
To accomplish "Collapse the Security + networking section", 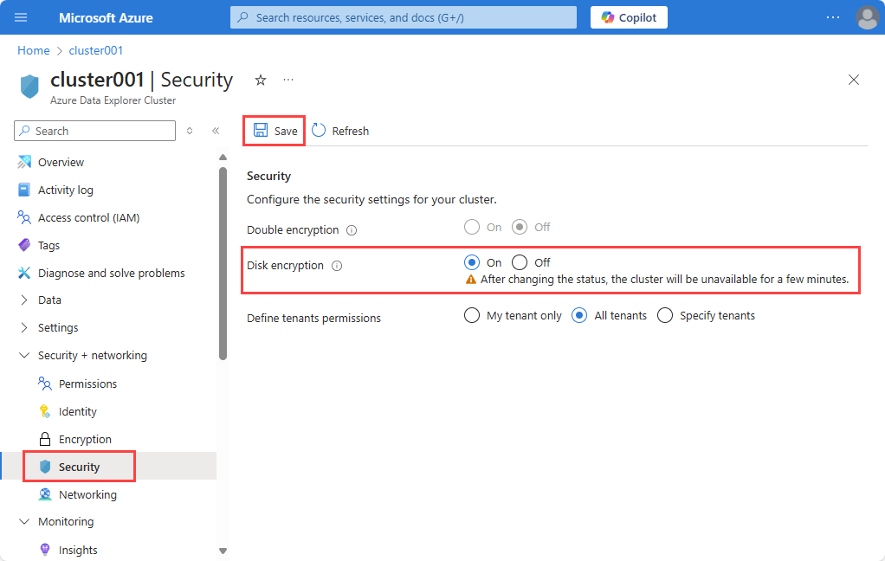I will 24,355.
